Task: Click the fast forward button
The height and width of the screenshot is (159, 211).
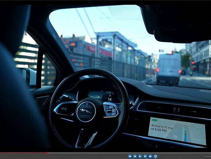Action: click(150, 156)
